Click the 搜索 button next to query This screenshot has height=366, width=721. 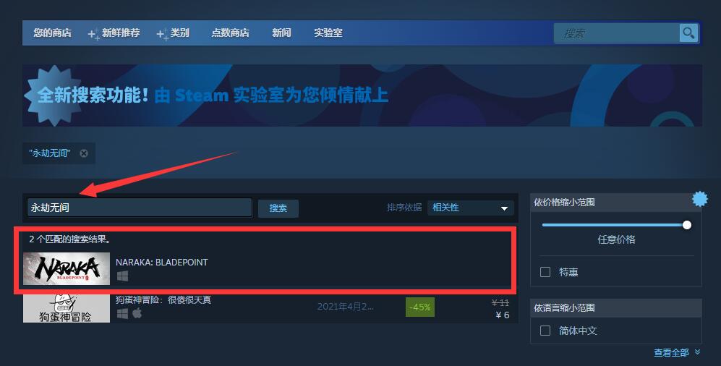278,208
